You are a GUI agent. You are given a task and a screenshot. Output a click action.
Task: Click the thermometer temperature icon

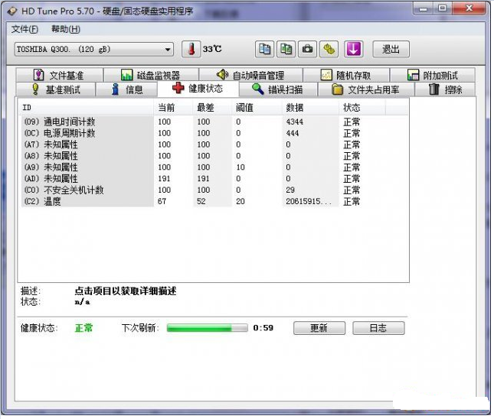coord(191,49)
